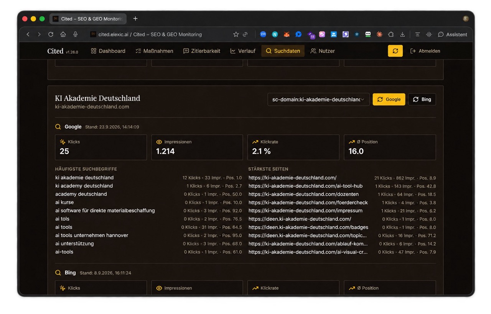Refresh Google search data
The width and height of the screenshot is (491, 314).
coord(389,99)
